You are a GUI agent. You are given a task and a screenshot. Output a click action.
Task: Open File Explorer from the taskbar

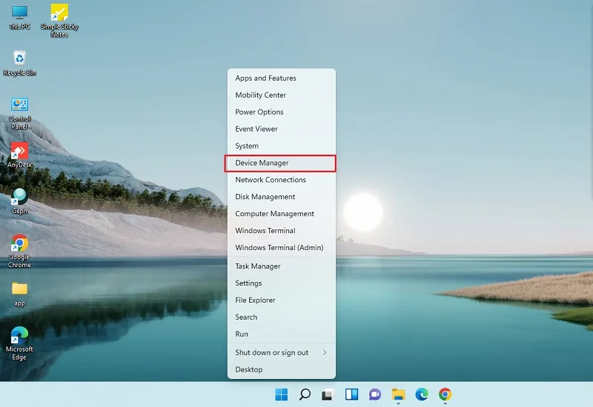398,394
